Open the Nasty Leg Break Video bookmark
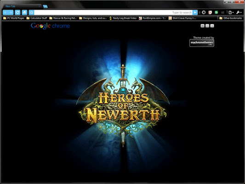 pyautogui.click(x=123, y=18)
